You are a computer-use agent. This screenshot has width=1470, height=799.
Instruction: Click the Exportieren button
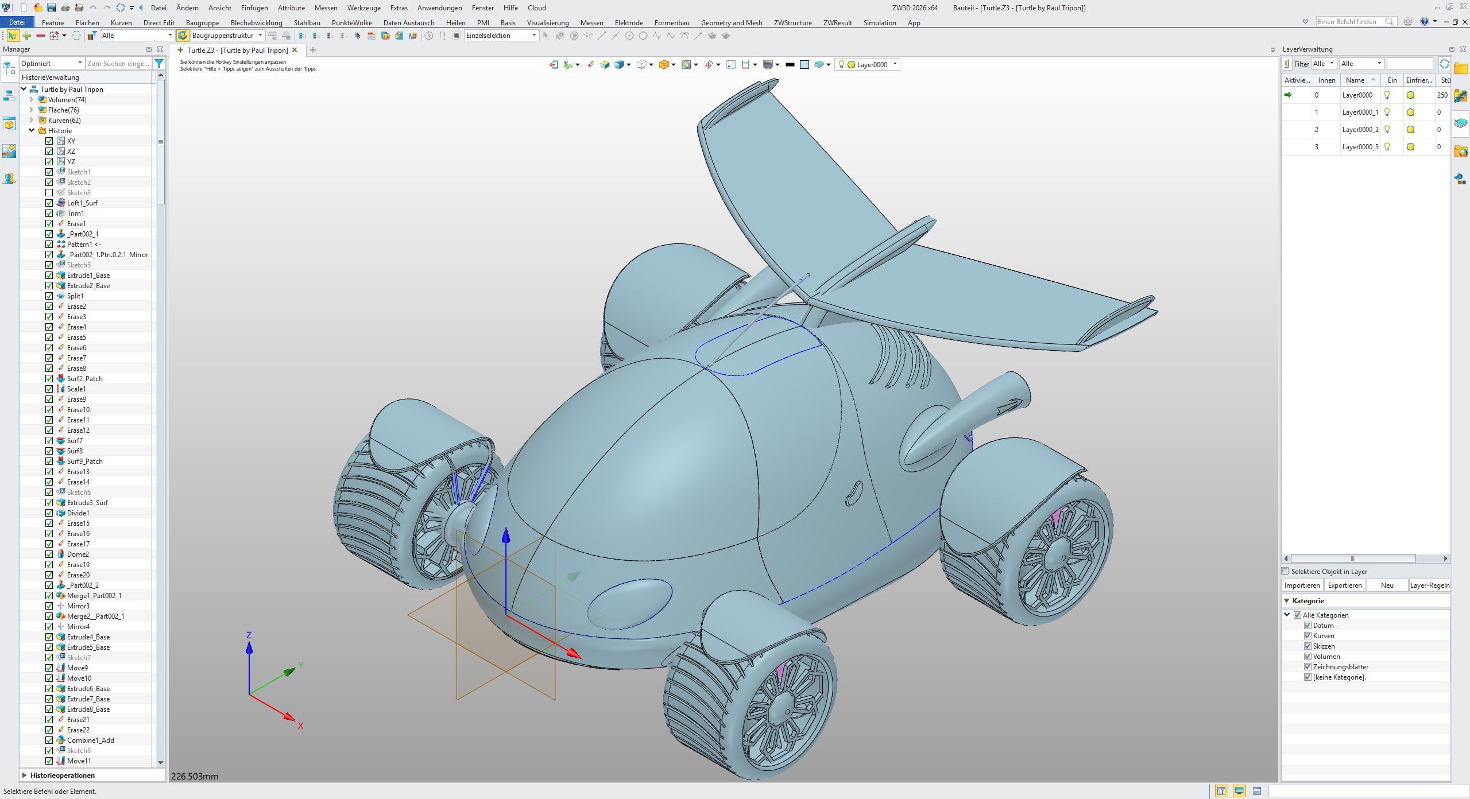pyautogui.click(x=1345, y=585)
